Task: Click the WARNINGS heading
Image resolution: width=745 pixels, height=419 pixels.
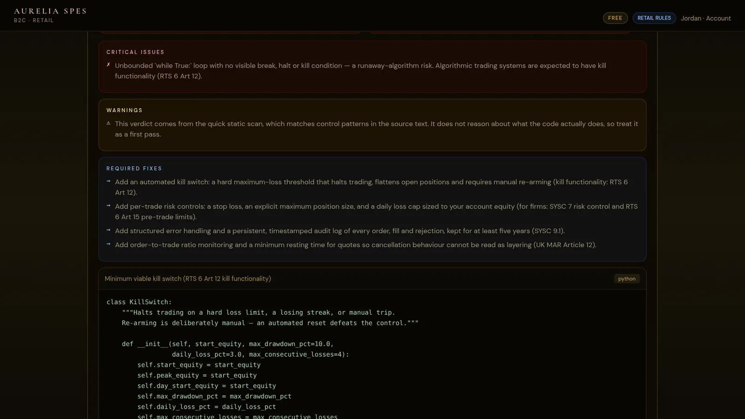Action: click(x=124, y=110)
